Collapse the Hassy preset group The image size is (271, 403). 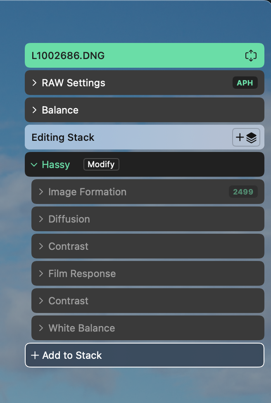(x=34, y=165)
